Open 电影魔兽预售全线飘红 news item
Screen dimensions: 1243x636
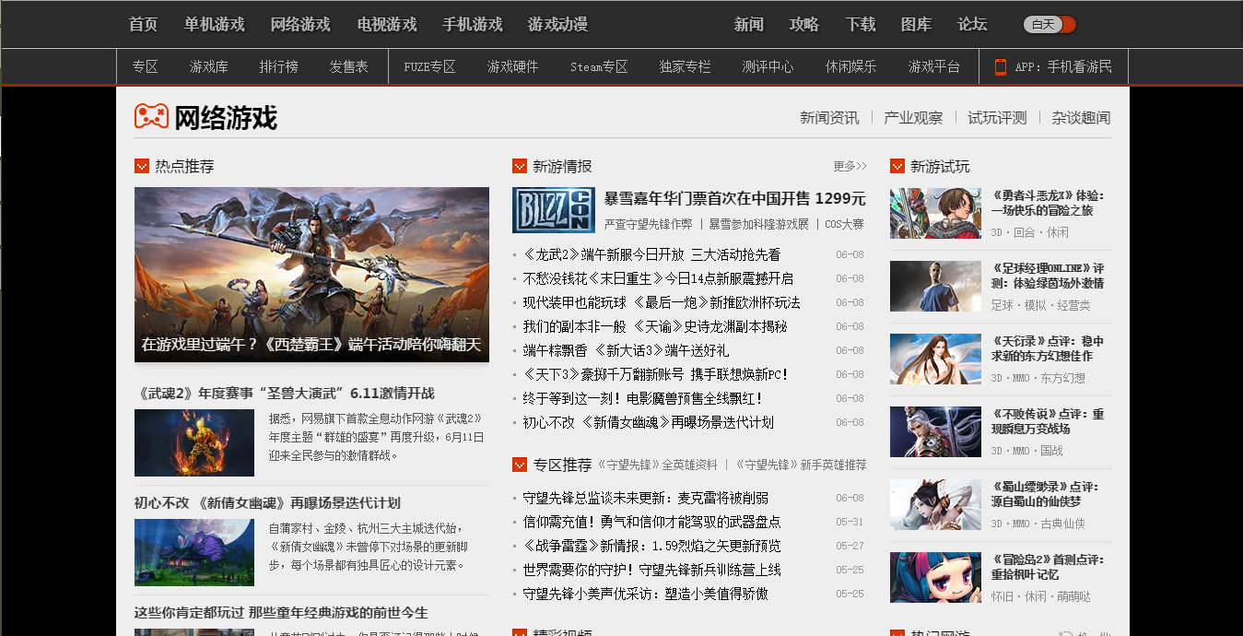click(643, 398)
